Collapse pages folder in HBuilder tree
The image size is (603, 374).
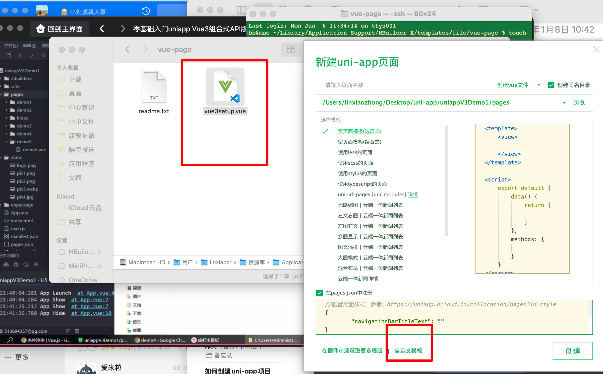click(1, 94)
